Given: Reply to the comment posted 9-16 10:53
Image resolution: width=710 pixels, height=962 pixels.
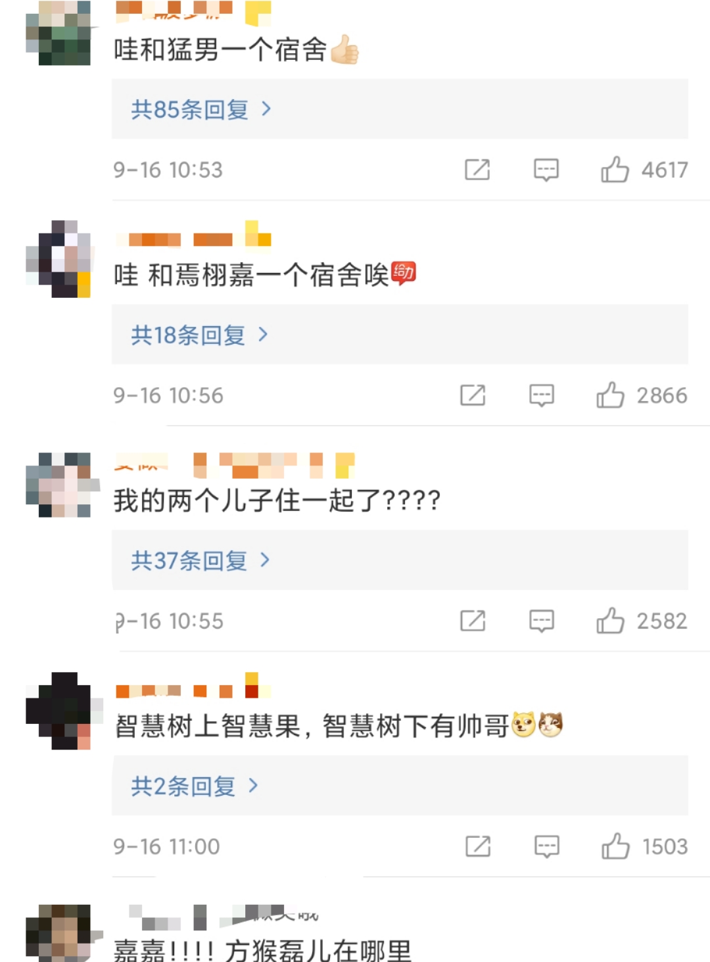Looking at the screenshot, I should click(x=546, y=170).
